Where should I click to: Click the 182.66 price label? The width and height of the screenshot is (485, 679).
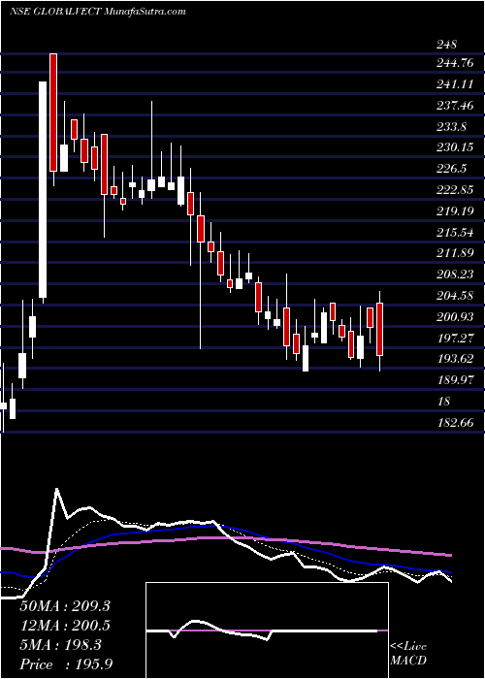[x=456, y=422]
